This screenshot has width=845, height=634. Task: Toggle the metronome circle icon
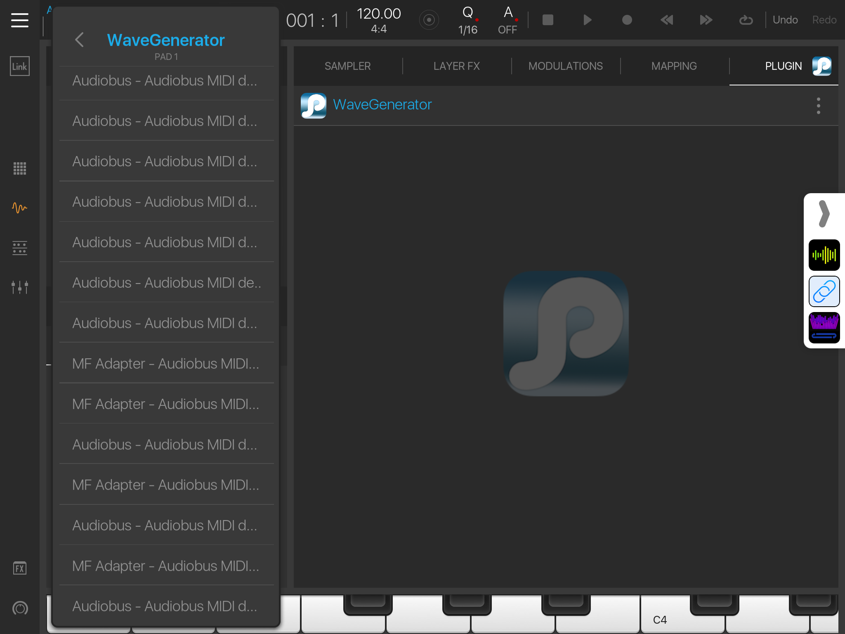[429, 20]
